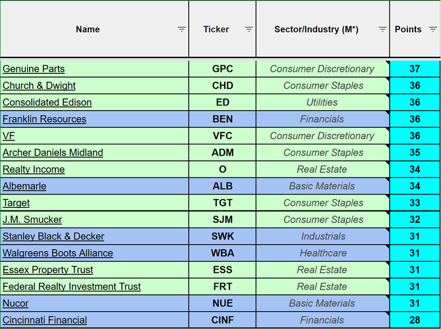Open the Sector/Industry column filter icon
Screen dimensions: 441x329
point(382,29)
